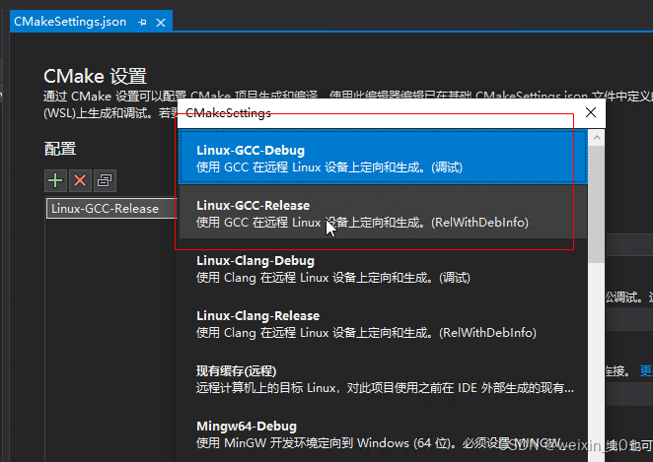Click the CMake 设置 heading

[95, 77]
